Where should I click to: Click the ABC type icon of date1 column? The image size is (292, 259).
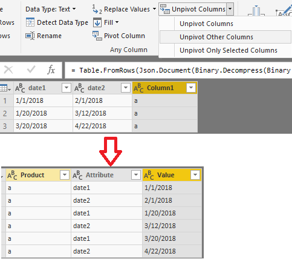click(20, 88)
